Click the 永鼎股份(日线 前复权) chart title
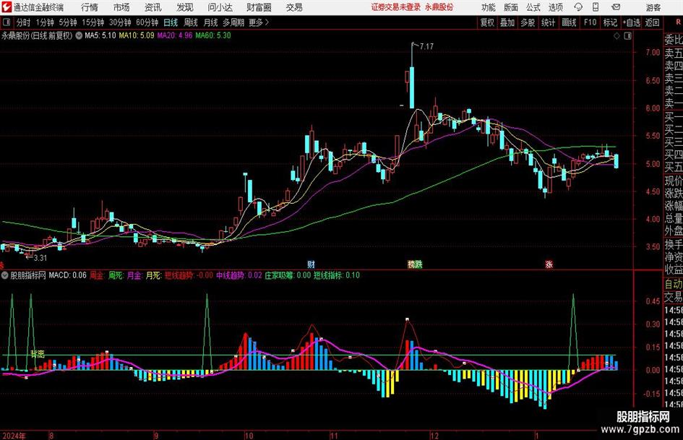 (x=37, y=35)
